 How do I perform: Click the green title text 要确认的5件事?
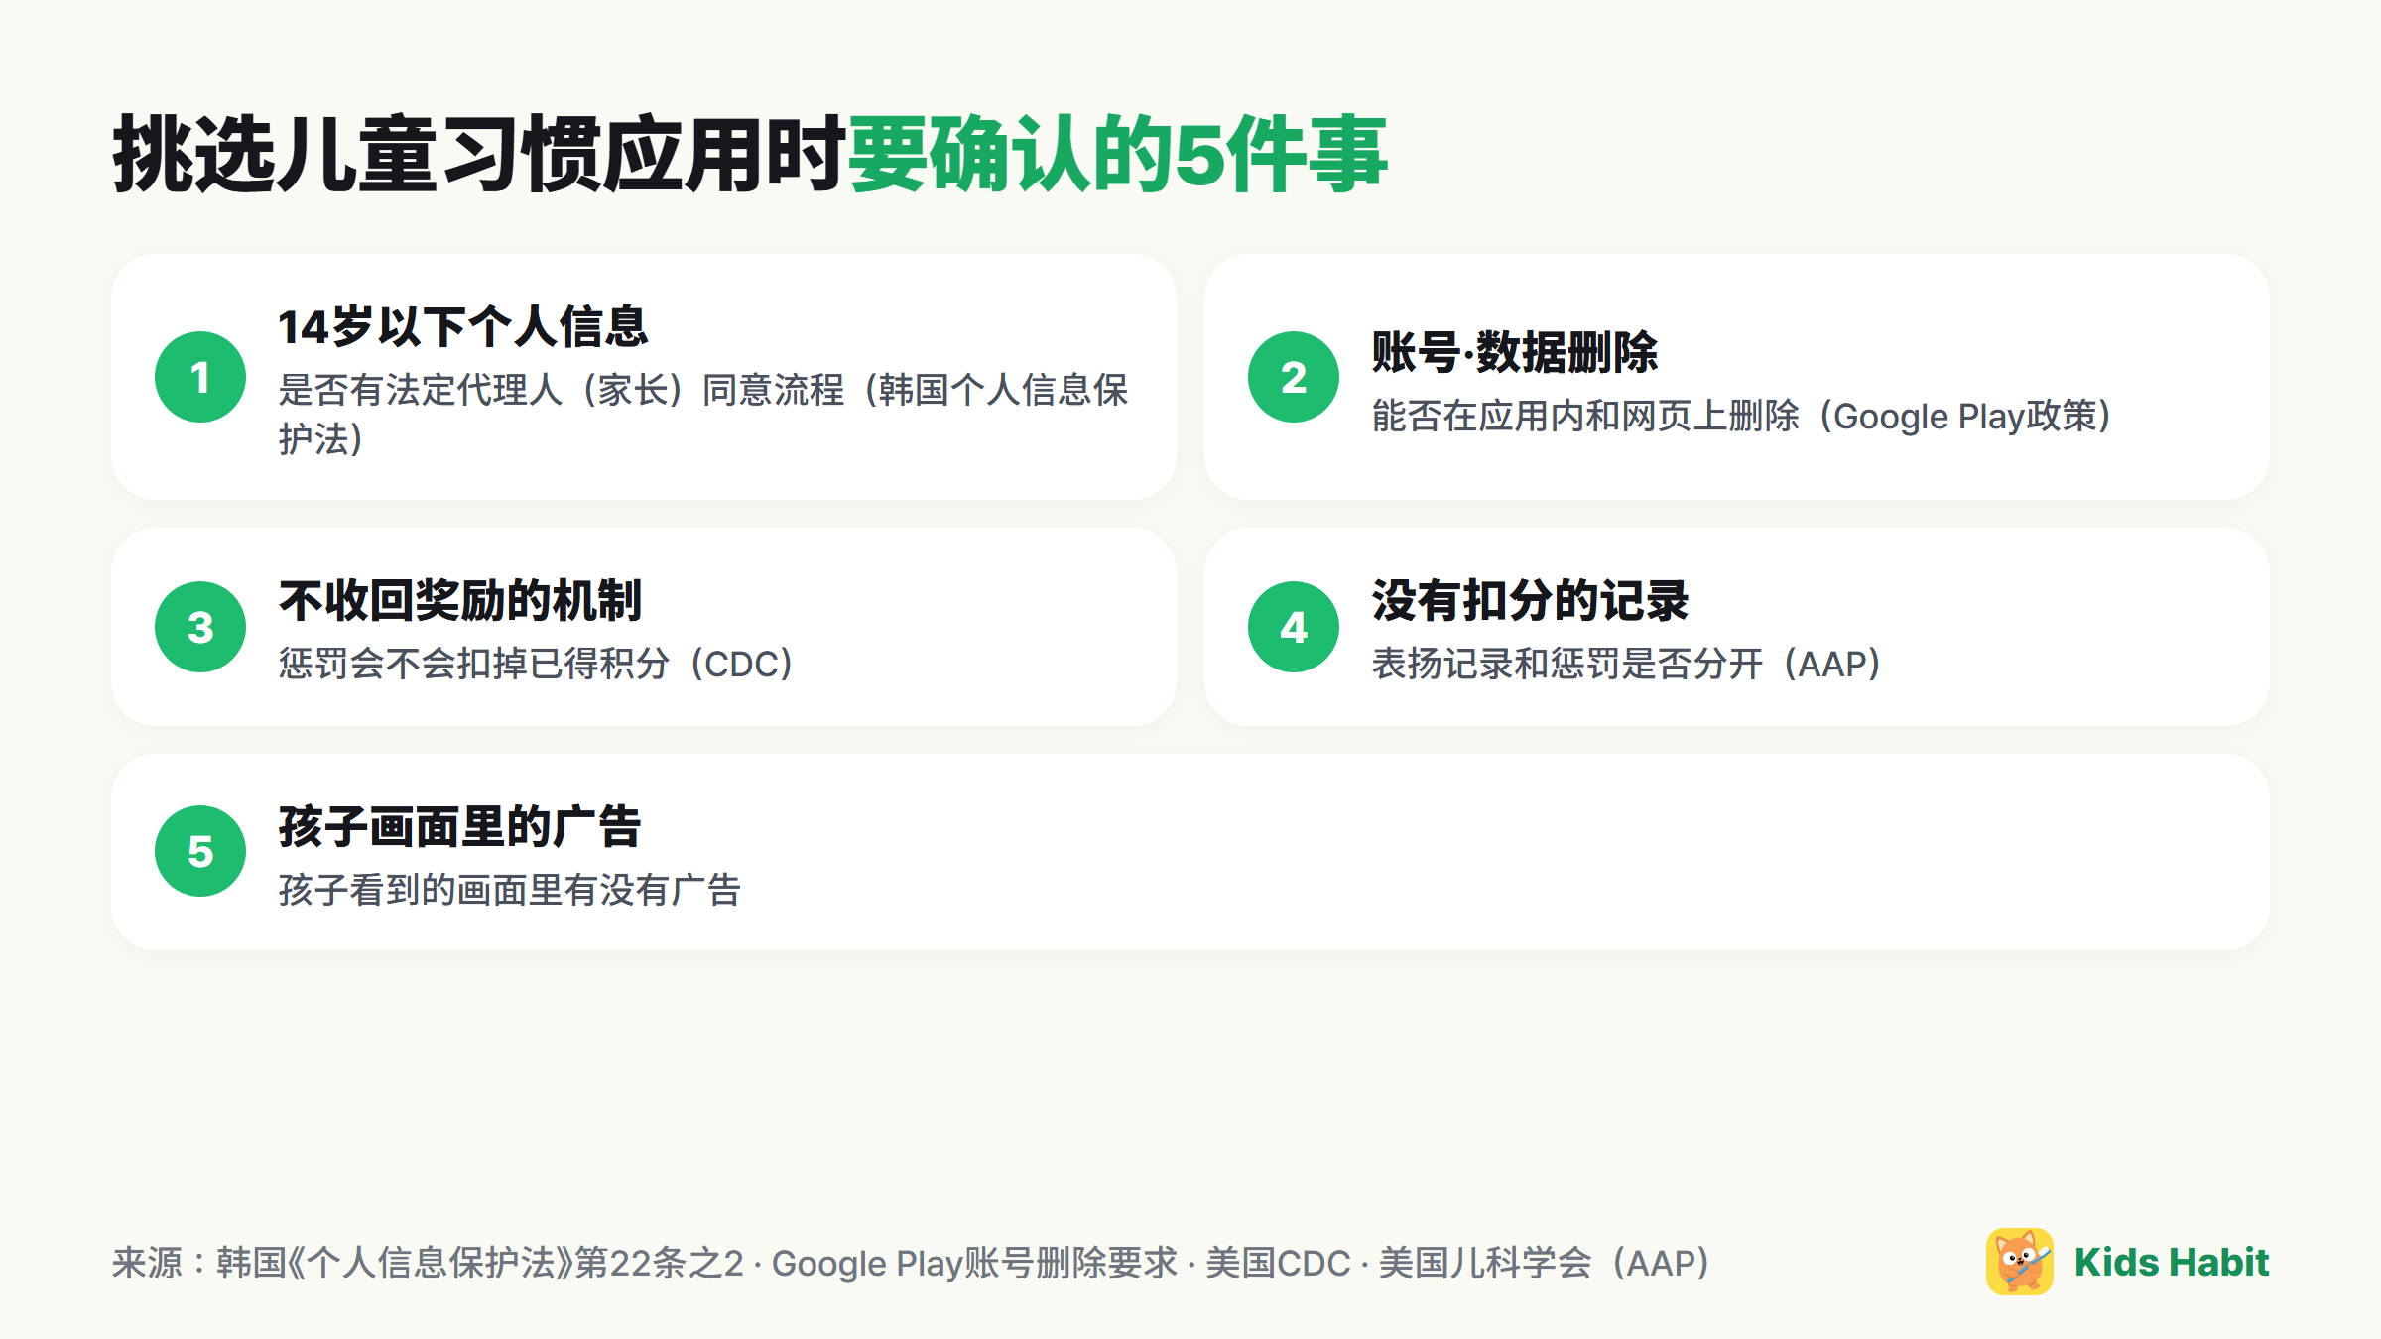click(x=1118, y=154)
